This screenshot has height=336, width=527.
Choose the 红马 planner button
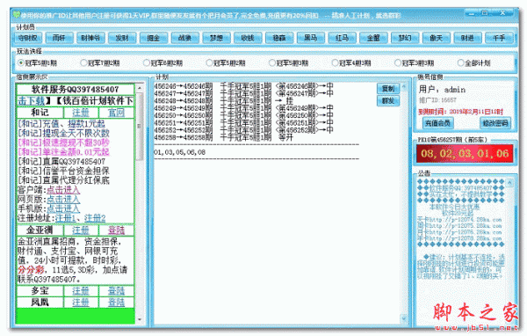coord(342,38)
